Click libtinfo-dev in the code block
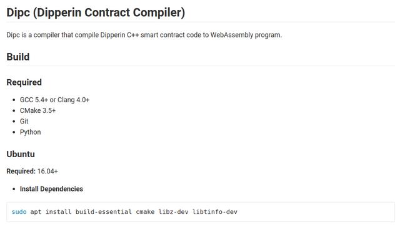The width and height of the screenshot is (400, 227). coord(215,212)
